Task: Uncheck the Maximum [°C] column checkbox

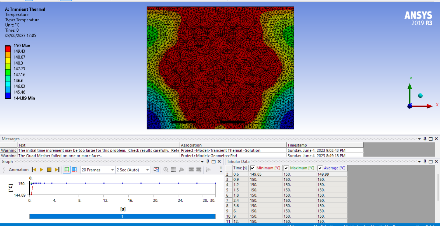Action: pos(286,168)
